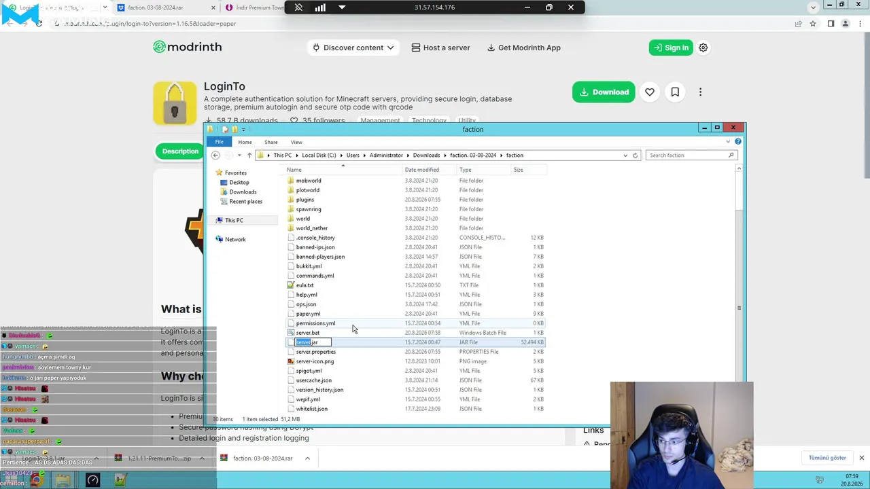The height and width of the screenshot is (489, 870).
Task: Switch to the Home ribbon tab
Action: [x=245, y=142]
